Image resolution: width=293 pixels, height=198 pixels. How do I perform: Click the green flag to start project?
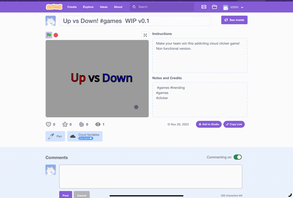point(49,35)
